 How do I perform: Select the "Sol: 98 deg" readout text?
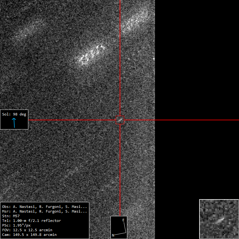[x=14, y=114]
